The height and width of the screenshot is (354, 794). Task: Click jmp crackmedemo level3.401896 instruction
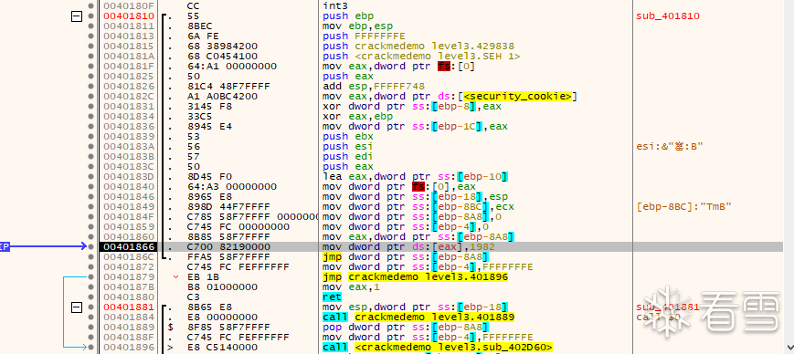click(415, 277)
